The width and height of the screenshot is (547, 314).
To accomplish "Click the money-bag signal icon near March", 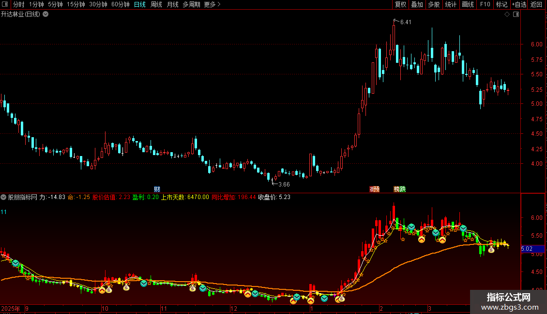I will coord(491,249).
